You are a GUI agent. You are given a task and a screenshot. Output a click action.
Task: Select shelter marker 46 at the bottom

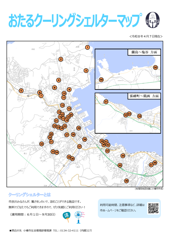(126, 181)
